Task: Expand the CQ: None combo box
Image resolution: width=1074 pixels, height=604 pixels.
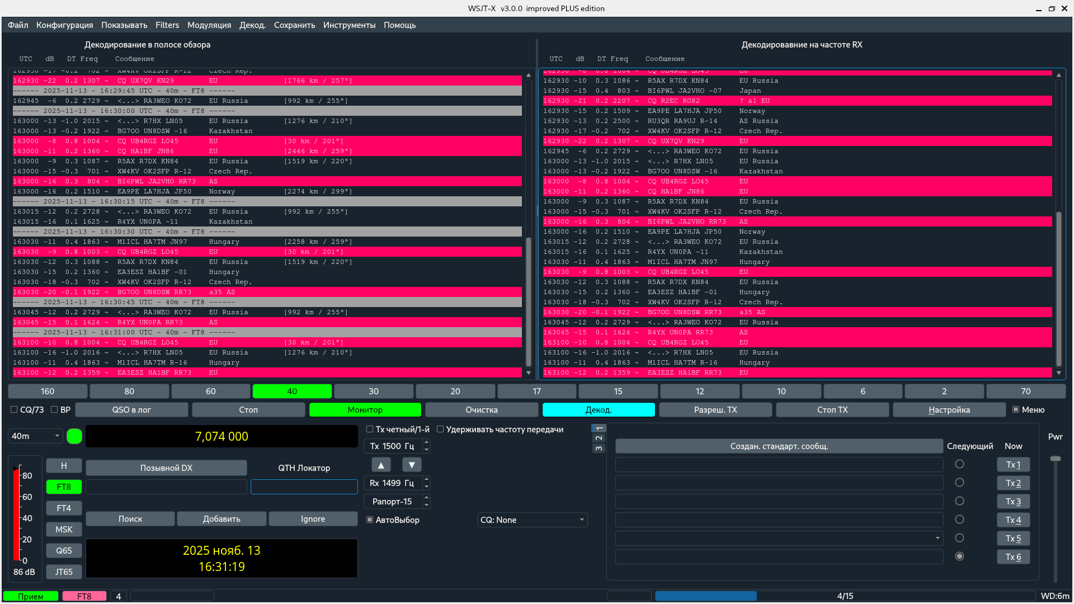Action: coord(532,520)
